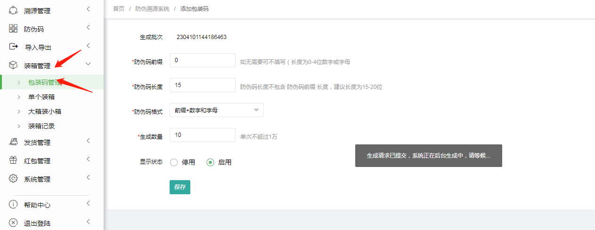Open 大箱装小箱 submenu item
The image size is (595, 230).
[45, 111]
